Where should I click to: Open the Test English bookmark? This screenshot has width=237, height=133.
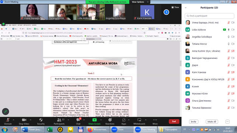coord(152,36)
